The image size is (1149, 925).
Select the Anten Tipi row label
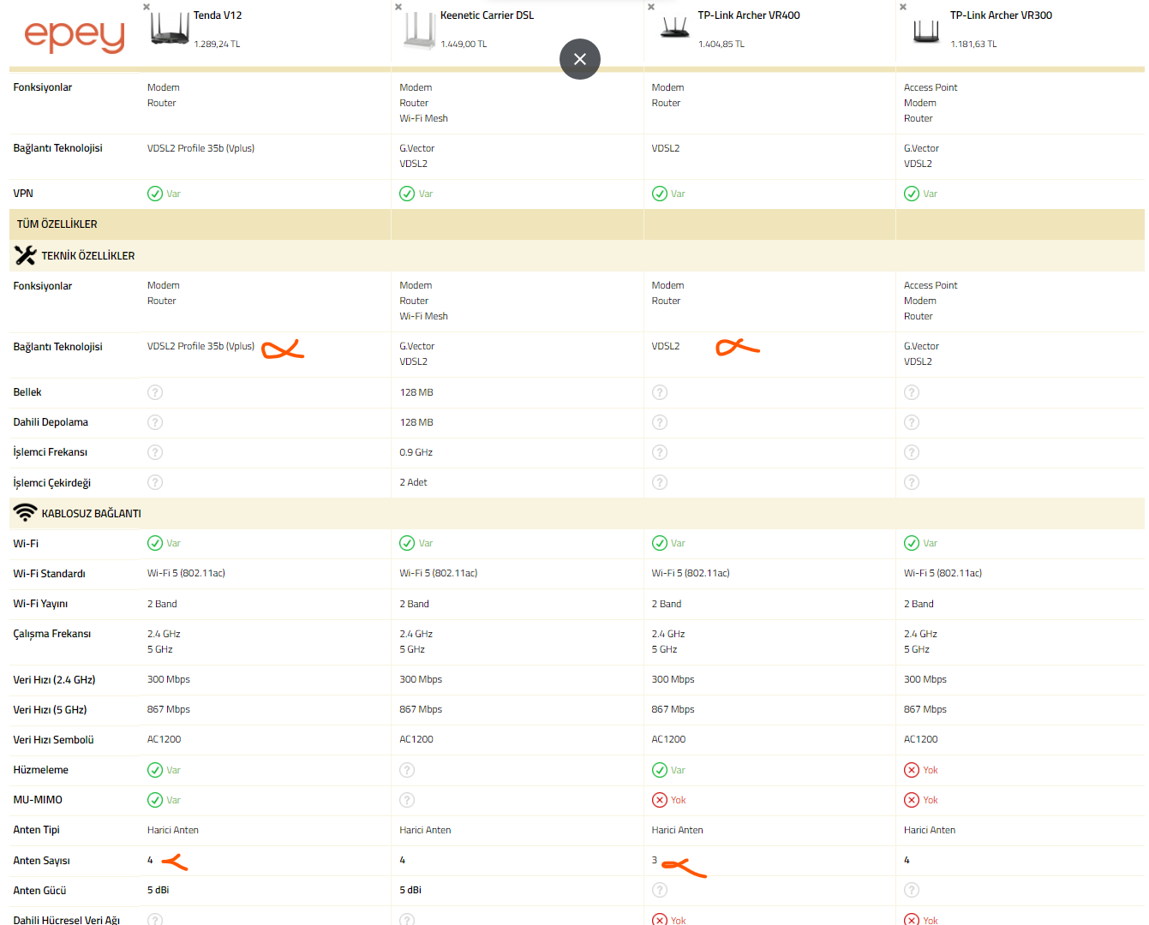[x=37, y=830]
